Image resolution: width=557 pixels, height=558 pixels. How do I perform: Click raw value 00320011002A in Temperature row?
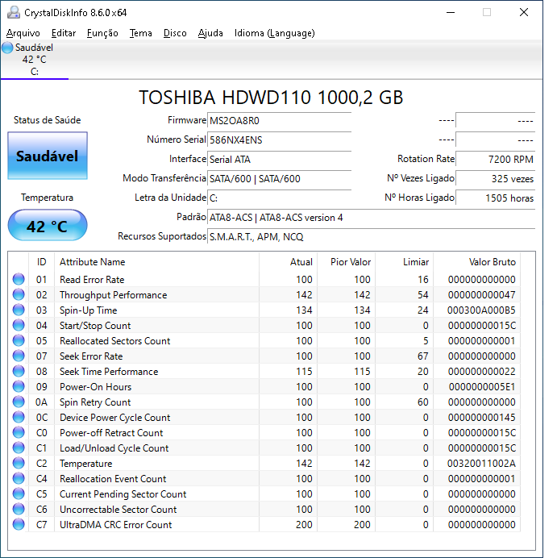point(481,464)
